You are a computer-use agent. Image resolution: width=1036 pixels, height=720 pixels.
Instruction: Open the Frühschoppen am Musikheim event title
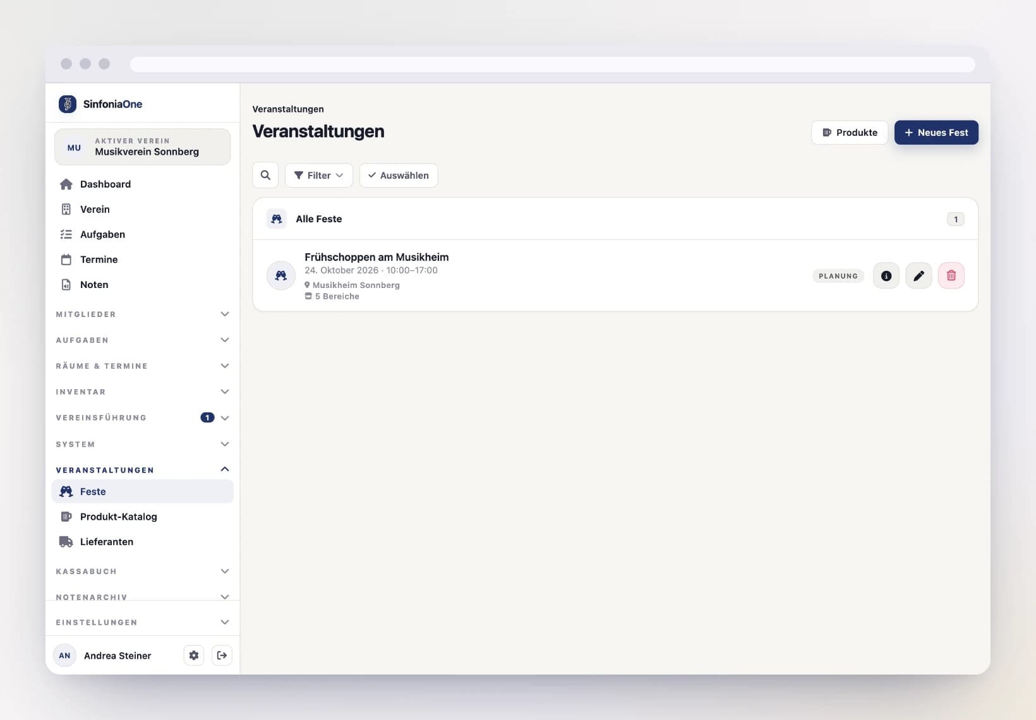pos(376,257)
